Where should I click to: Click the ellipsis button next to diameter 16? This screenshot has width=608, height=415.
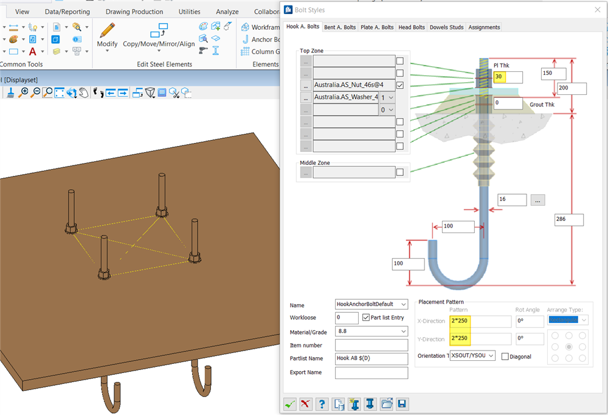[x=537, y=200]
